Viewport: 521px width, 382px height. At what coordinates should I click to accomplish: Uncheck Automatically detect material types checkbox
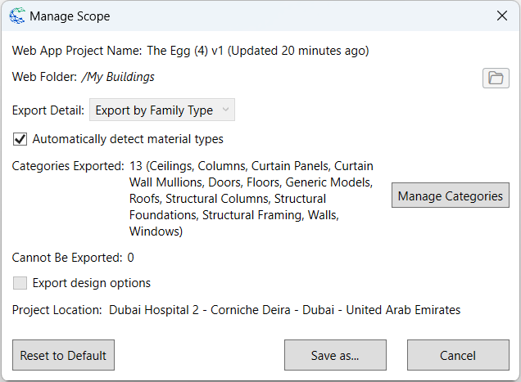(20, 139)
